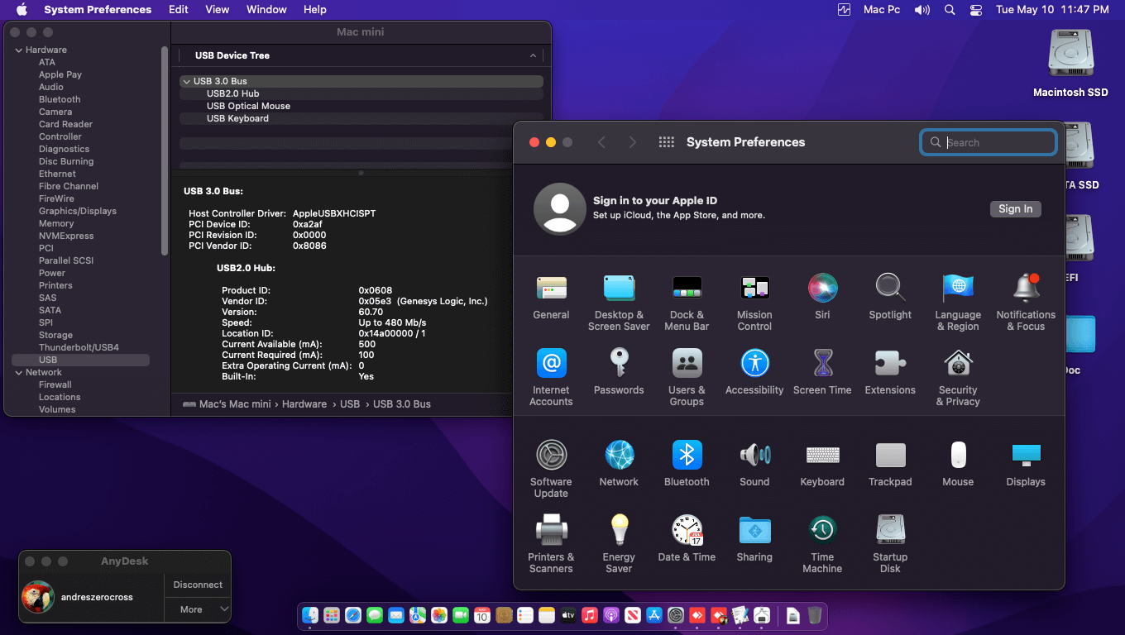Show all preferences grid button
The height and width of the screenshot is (635, 1125).
(x=666, y=142)
